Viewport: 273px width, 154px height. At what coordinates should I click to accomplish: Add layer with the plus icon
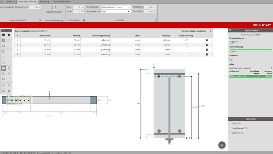210,31
